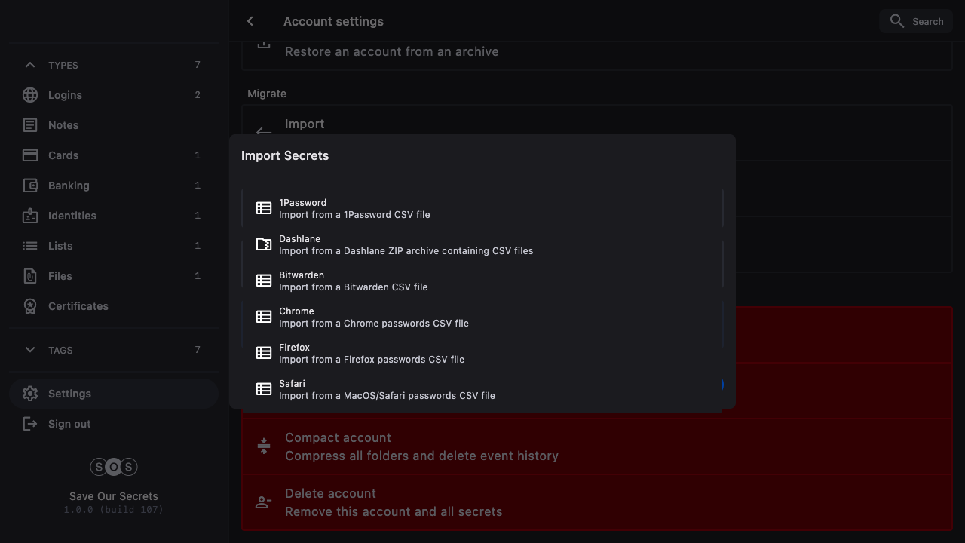
Task: Click the Banking wallet icon
Action: pyautogui.click(x=30, y=186)
